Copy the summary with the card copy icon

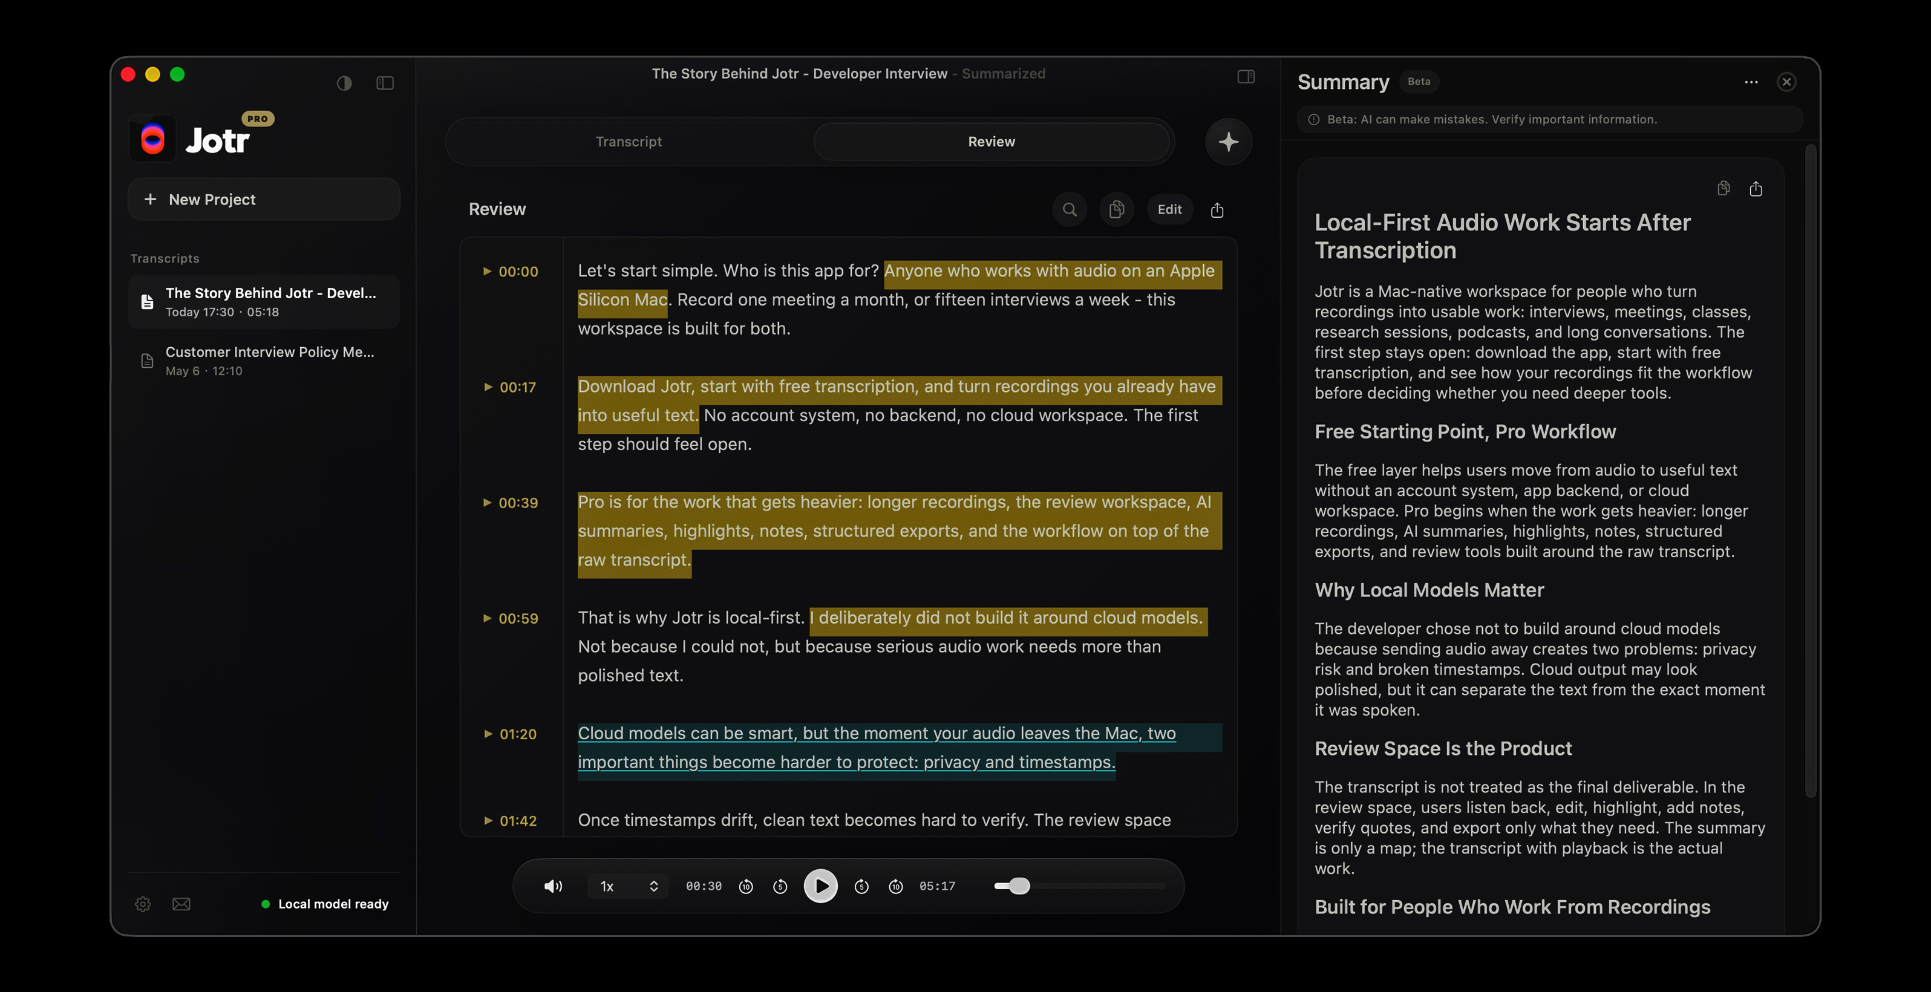click(1724, 188)
